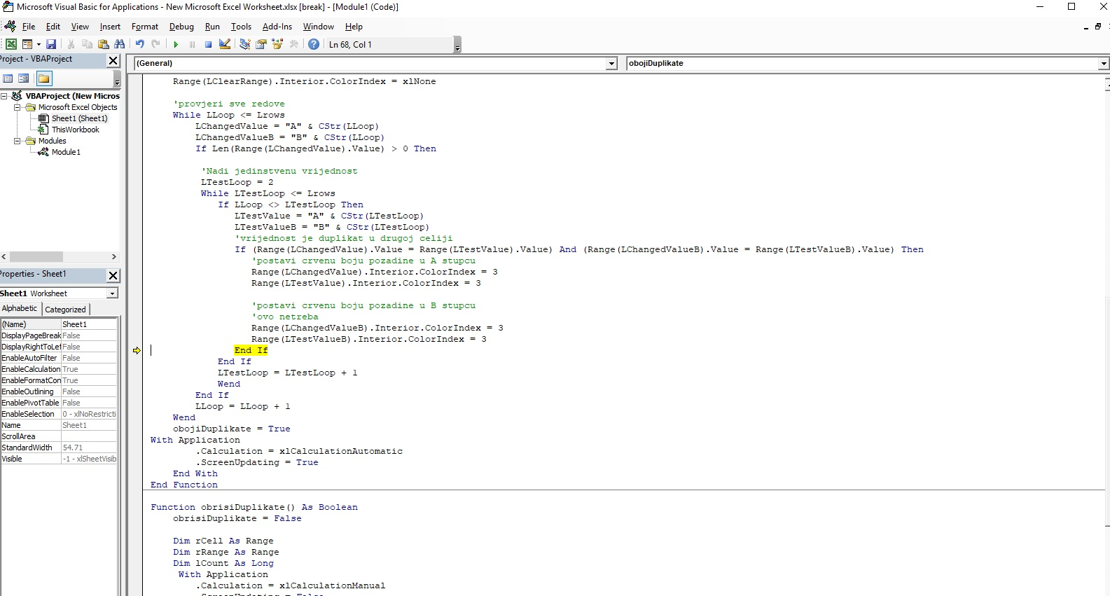This screenshot has width=1110, height=596.
Task: Open the Debug menu
Action: (x=181, y=27)
